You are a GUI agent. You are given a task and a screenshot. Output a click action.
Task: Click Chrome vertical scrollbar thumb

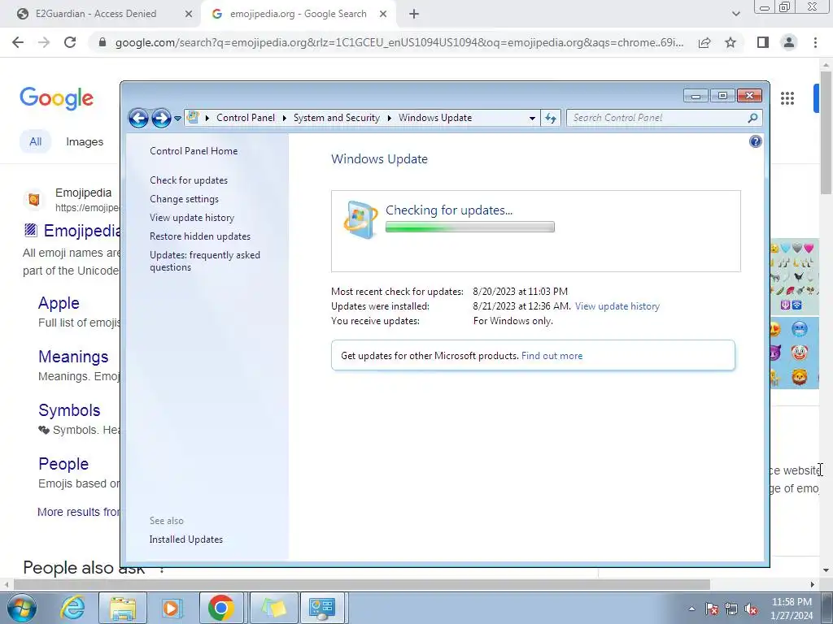pos(826,132)
